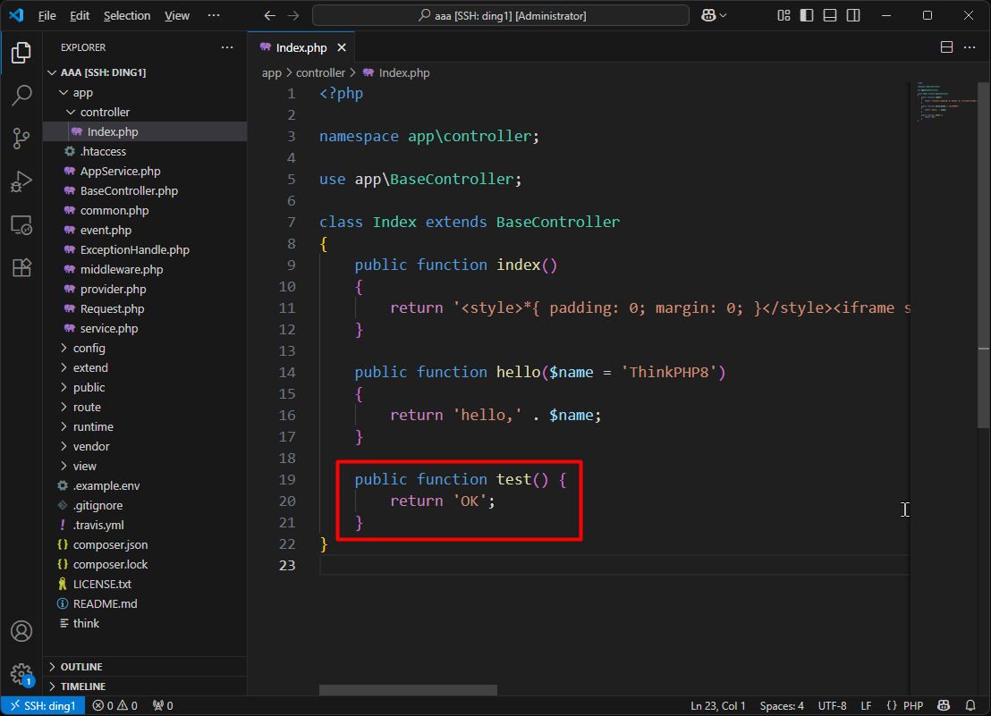991x716 pixels.
Task: Open ExceptionHandle.php in the explorer
Action: click(146, 250)
